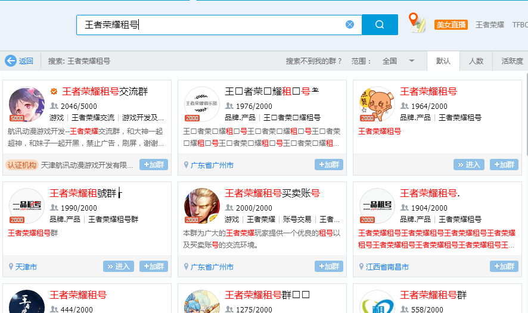
Task: Click the 账号交易 tag
Action: click(x=297, y=219)
